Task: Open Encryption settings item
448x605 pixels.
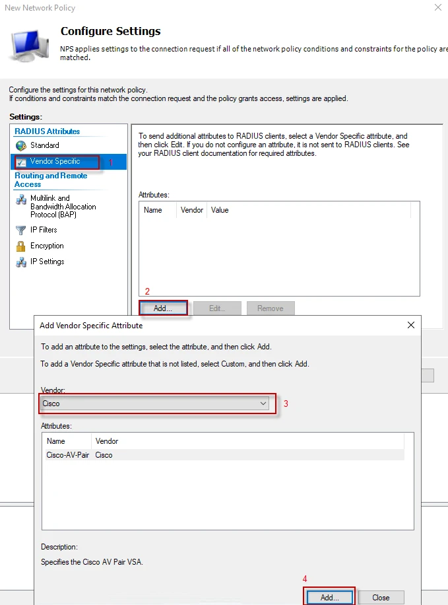Action: pyautogui.click(x=47, y=246)
